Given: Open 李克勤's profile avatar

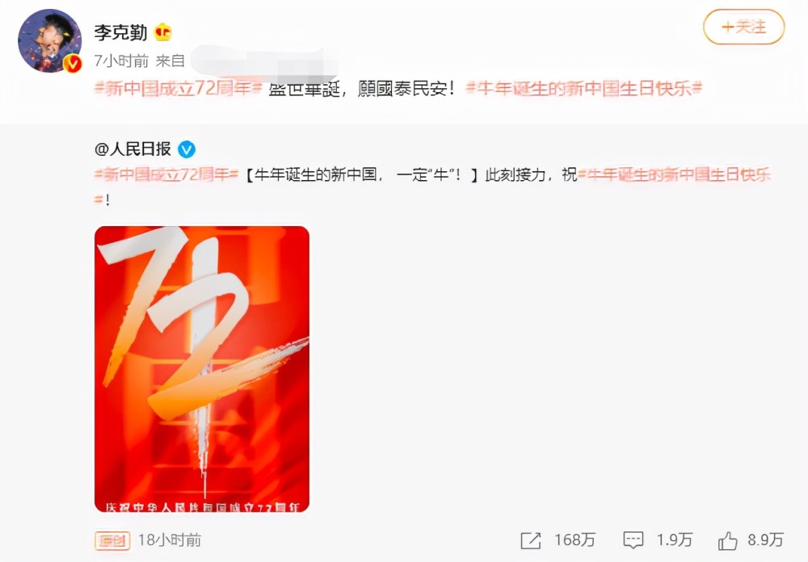Looking at the screenshot, I should 49,40.
